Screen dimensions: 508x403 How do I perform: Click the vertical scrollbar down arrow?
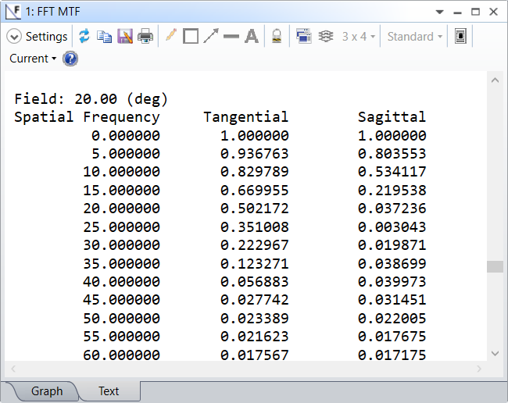(x=495, y=353)
